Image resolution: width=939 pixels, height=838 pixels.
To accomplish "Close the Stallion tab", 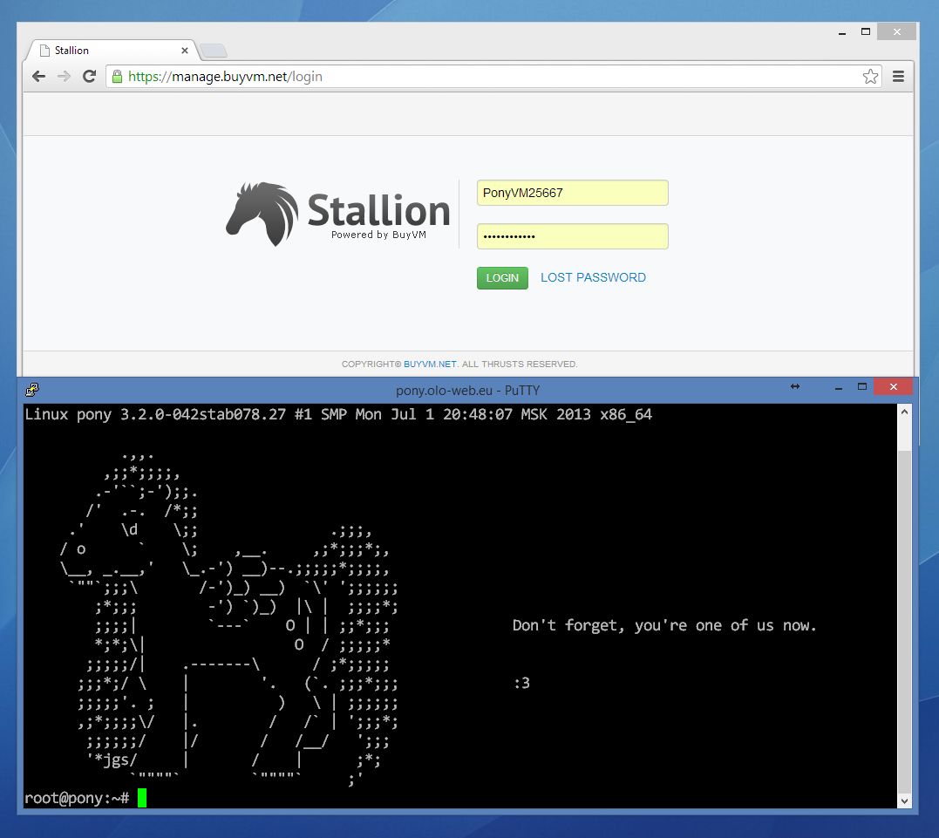I will click(185, 51).
